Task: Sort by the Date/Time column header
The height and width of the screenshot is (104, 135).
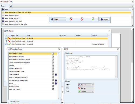Action: click(19, 35)
